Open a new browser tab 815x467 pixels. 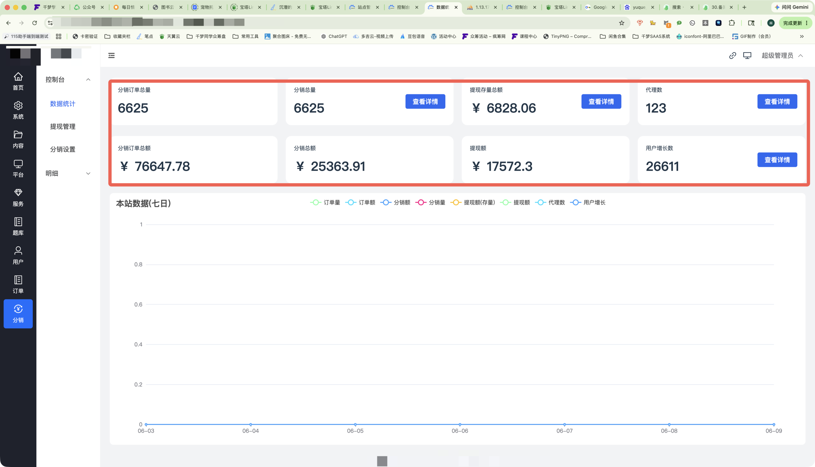[x=744, y=7]
